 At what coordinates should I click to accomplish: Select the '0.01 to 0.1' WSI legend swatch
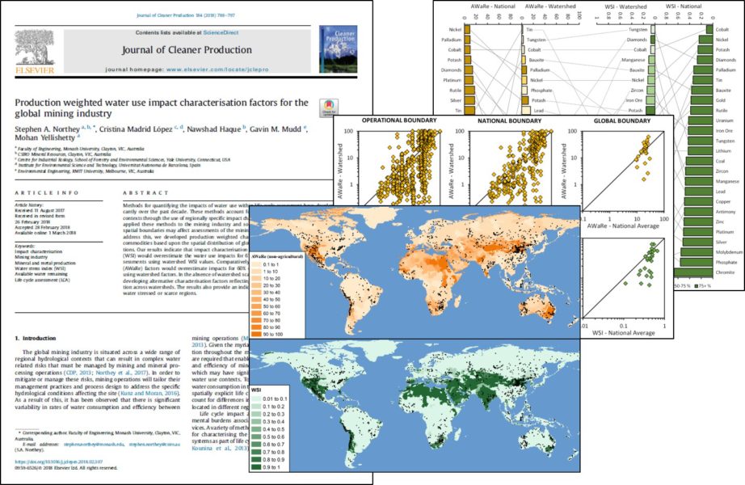point(255,399)
